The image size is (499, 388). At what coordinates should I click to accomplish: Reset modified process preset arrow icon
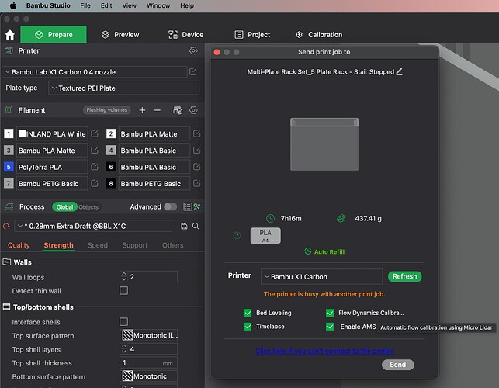pos(6,227)
